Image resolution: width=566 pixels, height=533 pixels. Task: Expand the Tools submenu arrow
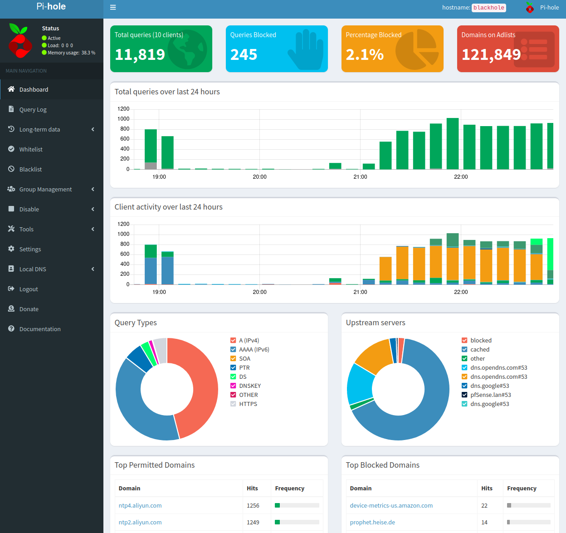[93, 229]
